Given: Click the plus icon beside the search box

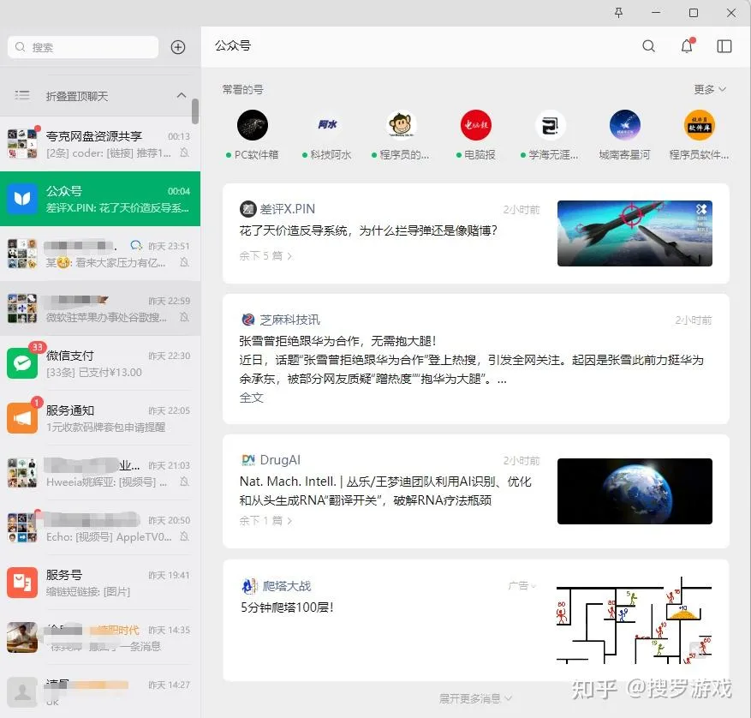Looking at the screenshot, I should point(178,47).
